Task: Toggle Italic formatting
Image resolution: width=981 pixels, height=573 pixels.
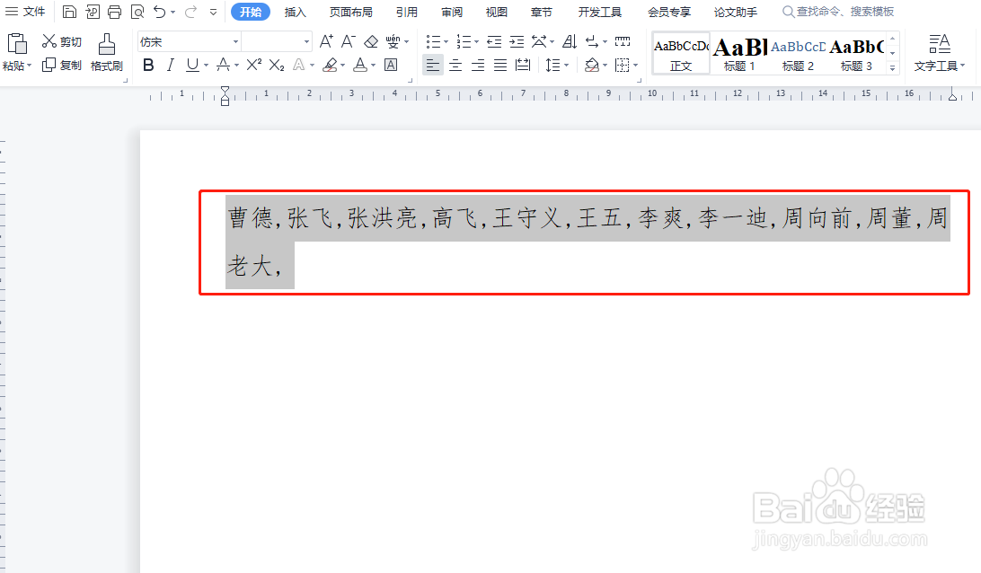Action: (x=170, y=65)
